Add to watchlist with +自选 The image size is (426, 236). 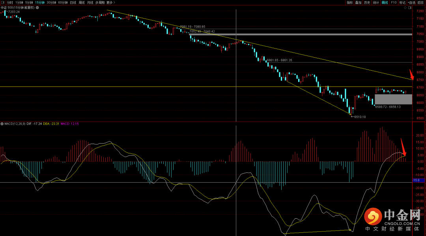[x=411, y=2]
